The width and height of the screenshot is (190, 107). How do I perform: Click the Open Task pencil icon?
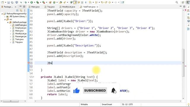click(x=65, y=2)
